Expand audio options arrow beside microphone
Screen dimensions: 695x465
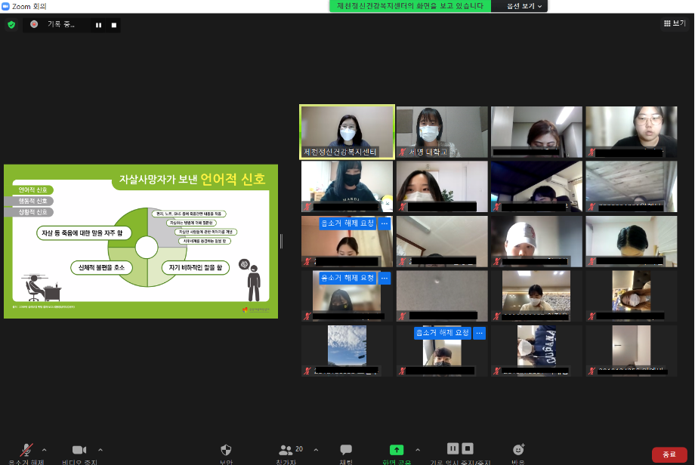(x=44, y=449)
